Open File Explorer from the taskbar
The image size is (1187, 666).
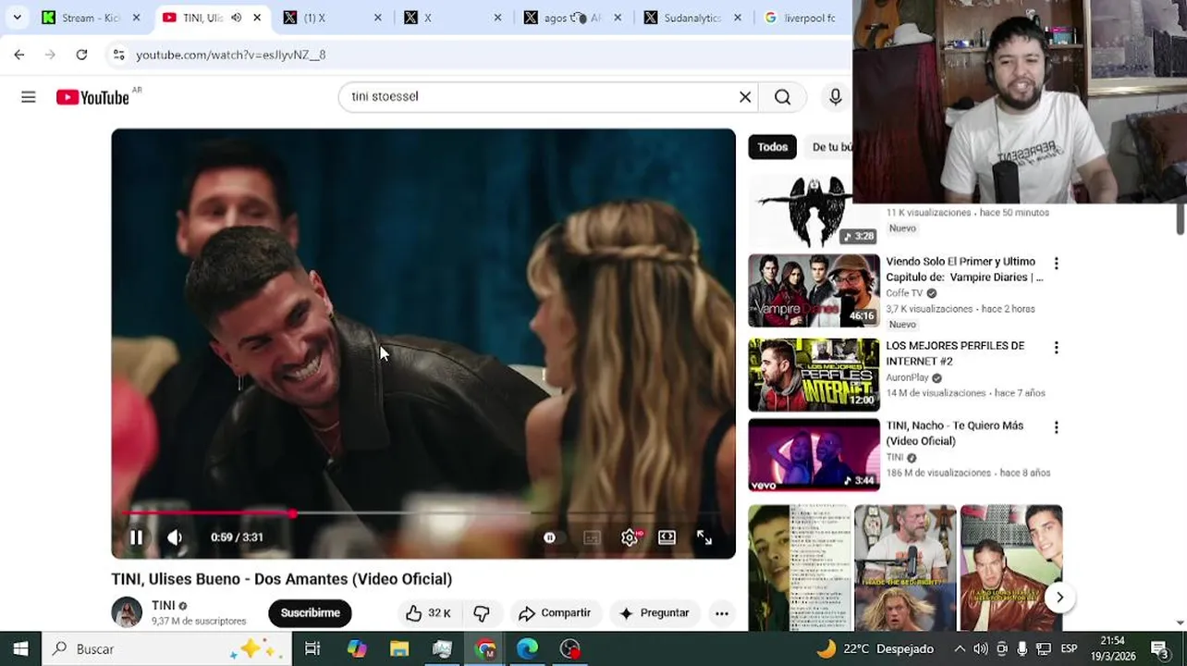(x=399, y=648)
